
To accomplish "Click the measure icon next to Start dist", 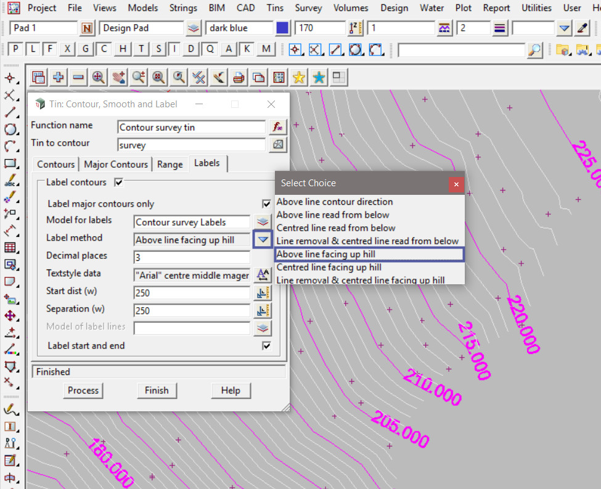I will pos(263,293).
